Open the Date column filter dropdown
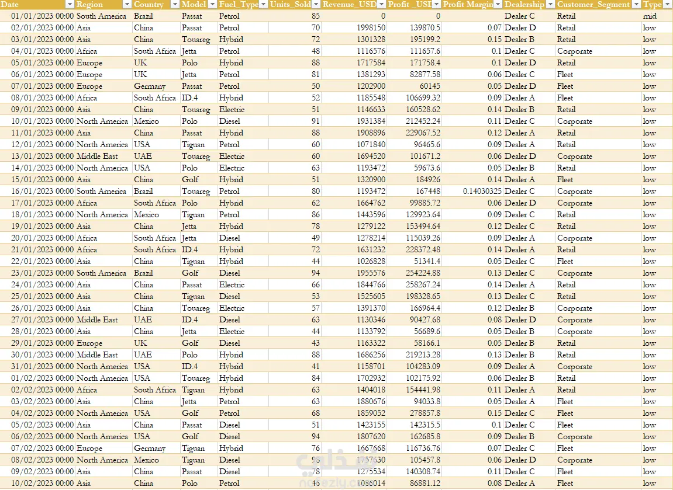Screen dimensions: 673x490 point(70,4)
